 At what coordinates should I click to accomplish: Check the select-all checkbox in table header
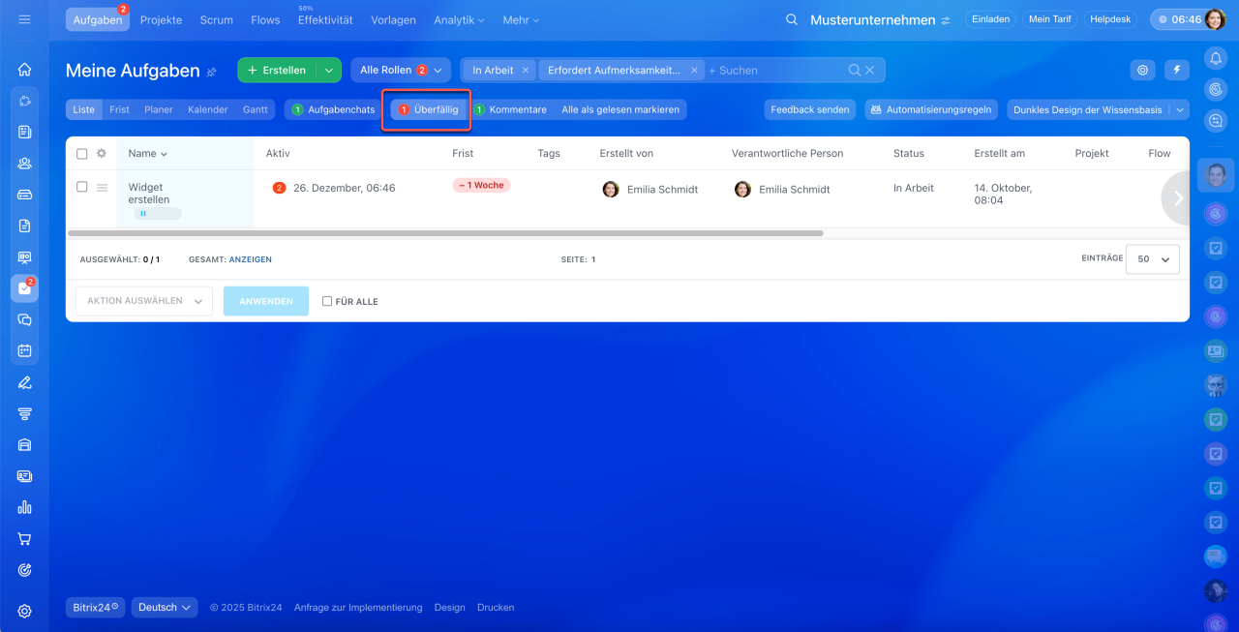82,154
